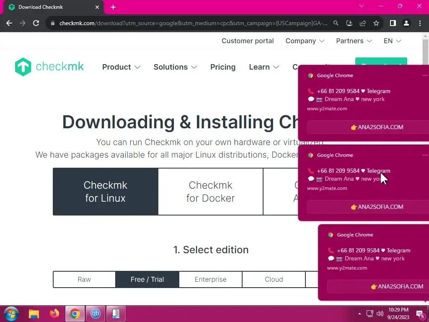The image size is (429, 322).
Task: Open the Pricing page
Action: pos(223,67)
